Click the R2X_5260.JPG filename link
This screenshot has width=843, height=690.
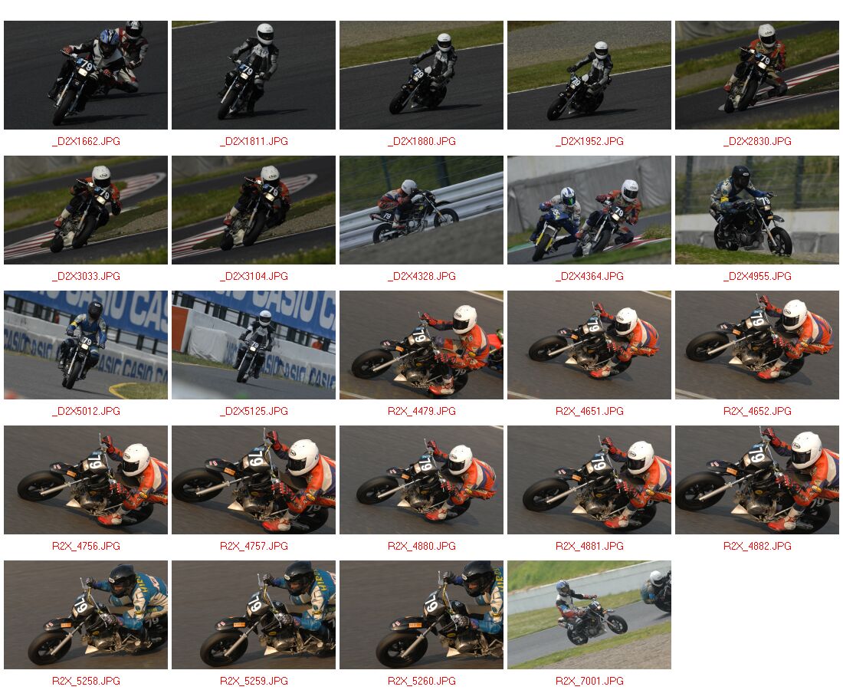(421, 682)
